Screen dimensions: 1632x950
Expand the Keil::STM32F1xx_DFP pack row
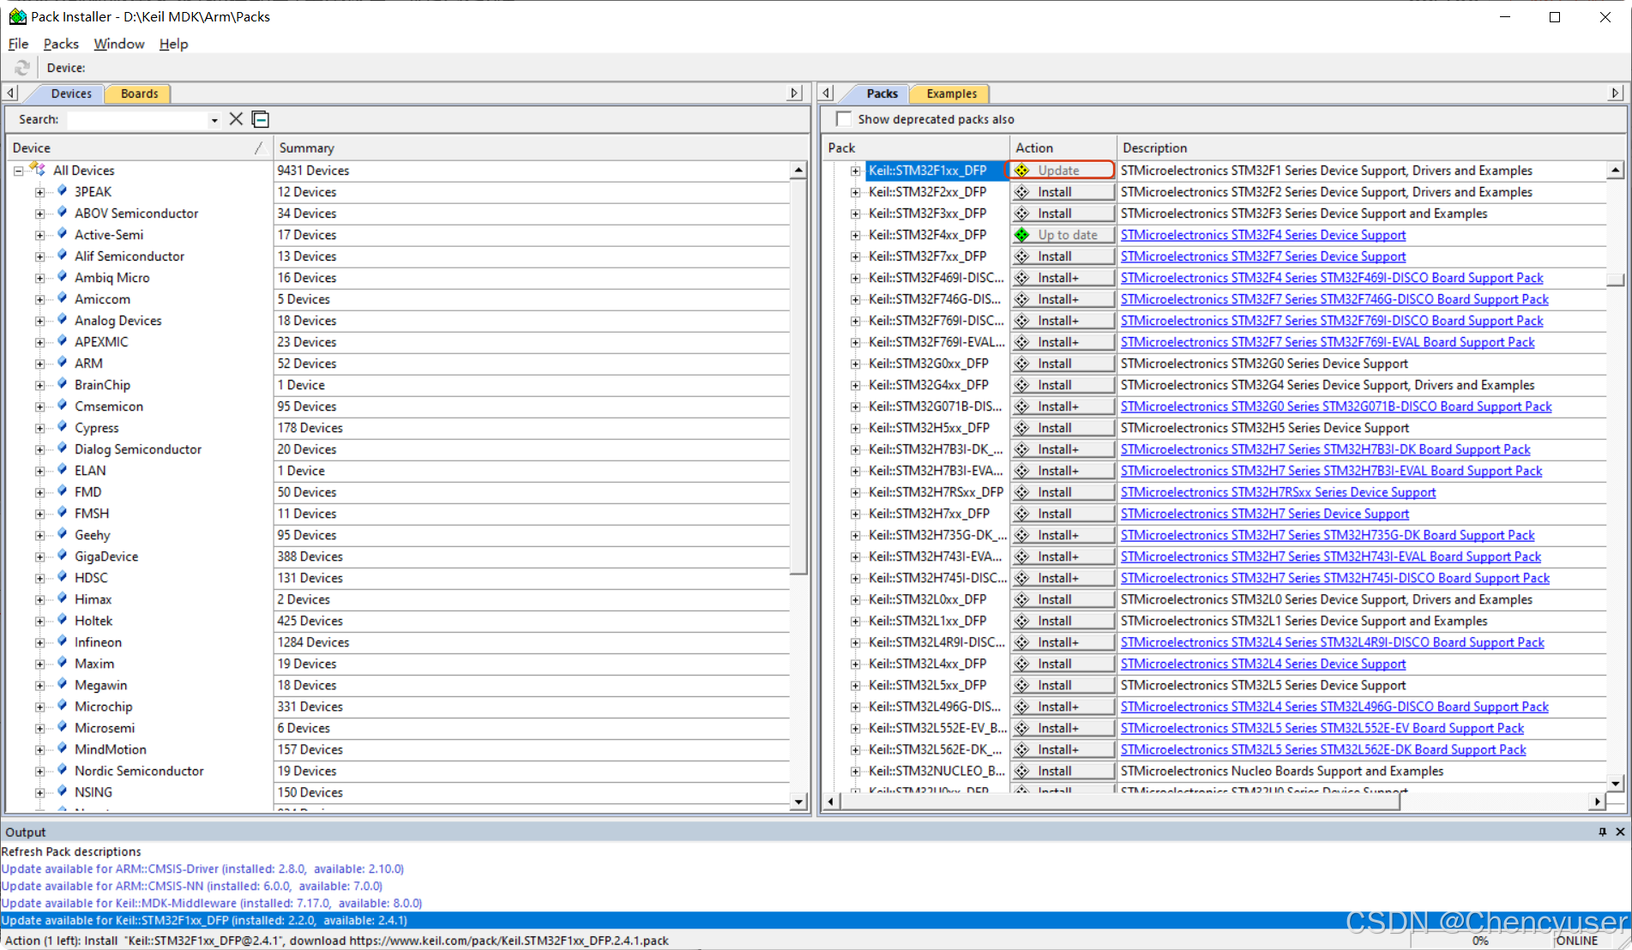click(855, 171)
